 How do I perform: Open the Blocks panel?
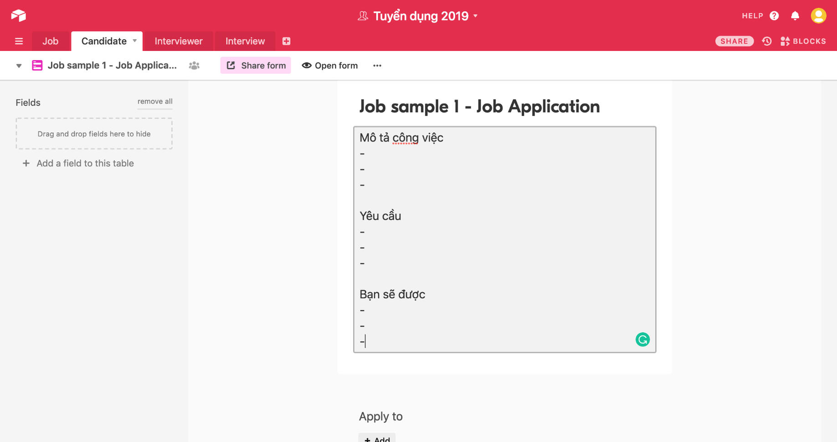pos(803,41)
